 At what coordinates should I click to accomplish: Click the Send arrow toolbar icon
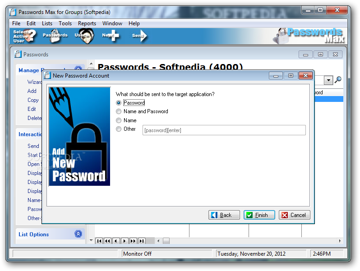tap(139, 36)
